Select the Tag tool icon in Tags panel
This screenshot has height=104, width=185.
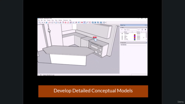click(x=139, y=29)
